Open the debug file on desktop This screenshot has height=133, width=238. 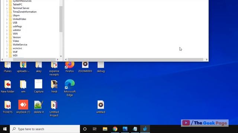(101, 67)
